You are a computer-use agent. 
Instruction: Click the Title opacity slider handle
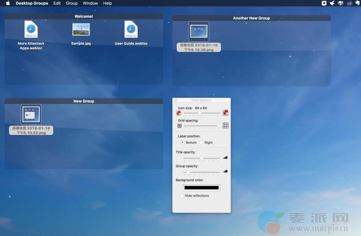pyautogui.click(x=202, y=158)
